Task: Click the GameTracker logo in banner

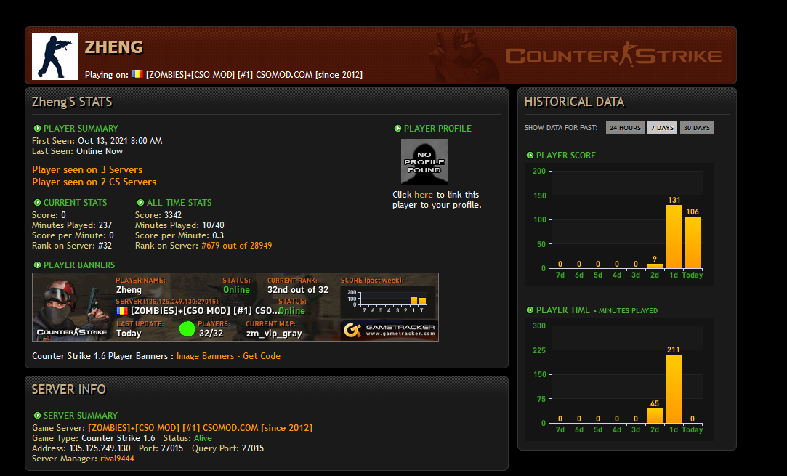Action: (x=389, y=331)
